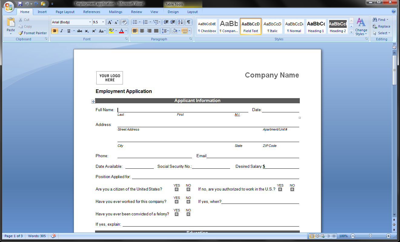This screenshot has height=242, width=400.
Task: Increase paragraph indent
Action: click(173, 22)
